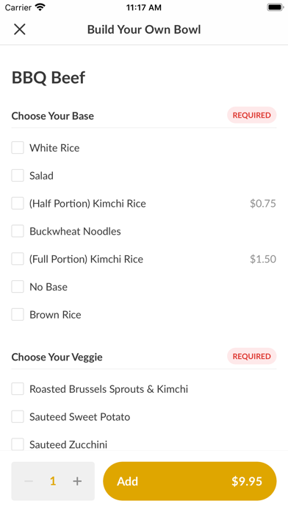Viewport: 288px width, 512px height.
Task: Close the Build Your Own Bowl screen
Action: point(20,29)
